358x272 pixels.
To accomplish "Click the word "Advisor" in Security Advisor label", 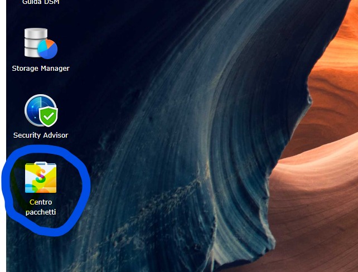I will [x=55, y=135].
